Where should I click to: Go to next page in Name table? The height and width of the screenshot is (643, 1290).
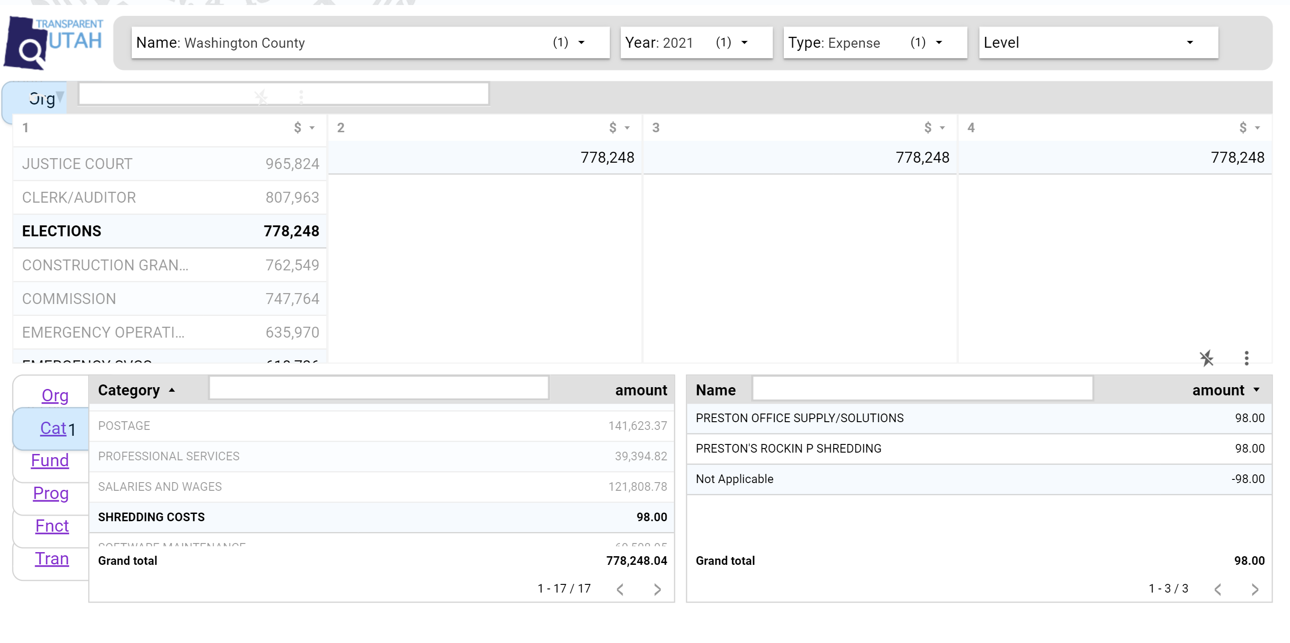click(1255, 589)
